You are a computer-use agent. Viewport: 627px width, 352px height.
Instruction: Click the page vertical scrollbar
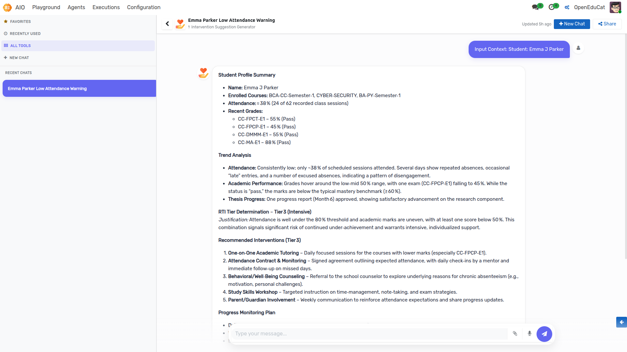point(625,147)
